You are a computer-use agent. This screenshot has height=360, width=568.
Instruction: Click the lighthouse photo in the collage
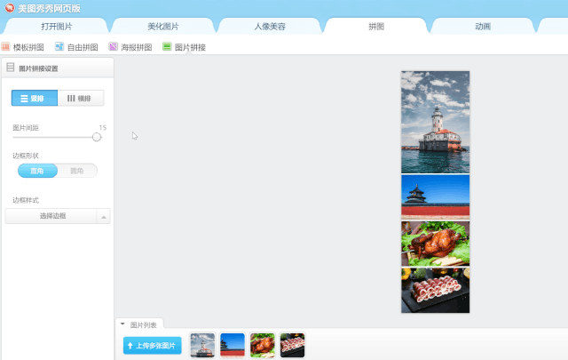pyautogui.click(x=436, y=122)
